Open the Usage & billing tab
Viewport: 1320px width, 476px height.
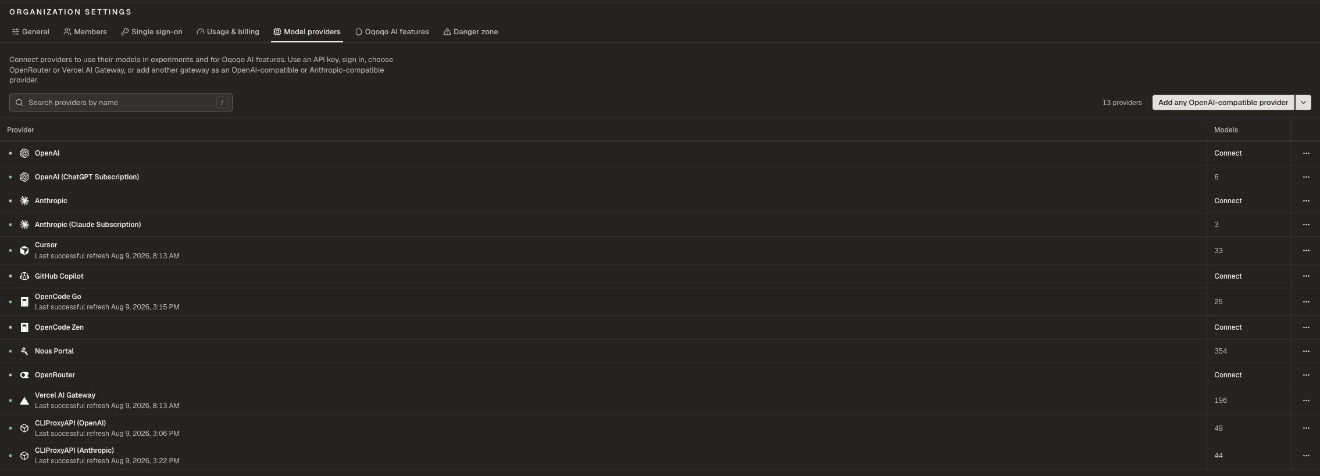pyautogui.click(x=228, y=32)
